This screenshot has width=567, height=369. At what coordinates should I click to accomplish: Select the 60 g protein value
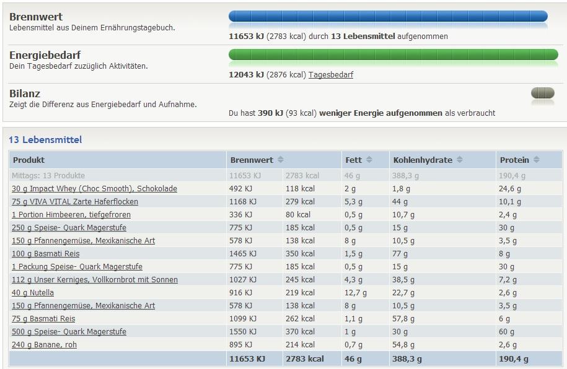point(507,332)
